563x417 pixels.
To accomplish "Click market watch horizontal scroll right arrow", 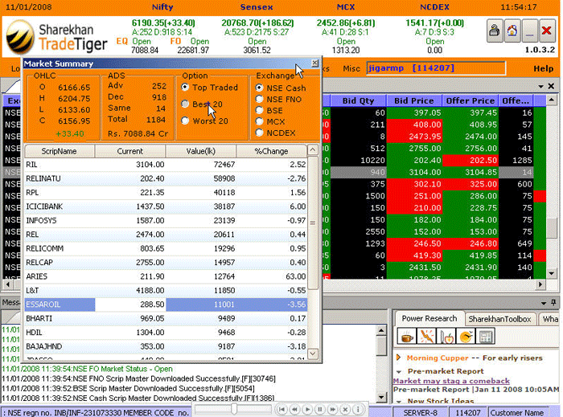I will (540, 284).
